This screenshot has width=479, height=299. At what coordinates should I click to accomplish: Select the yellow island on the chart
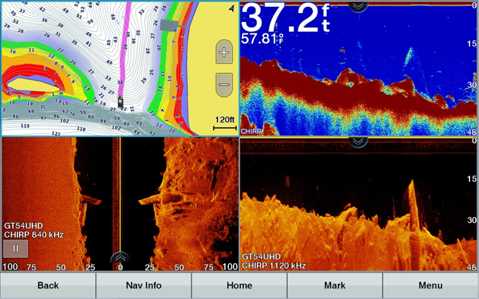point(33,85)
